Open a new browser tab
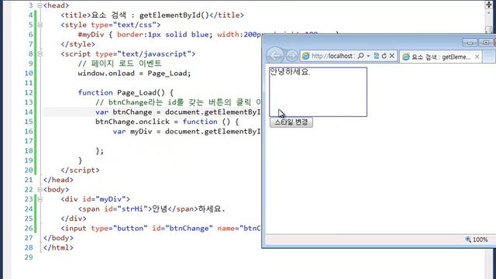Viewport: 496px width, 279px height. coord(489,57)
